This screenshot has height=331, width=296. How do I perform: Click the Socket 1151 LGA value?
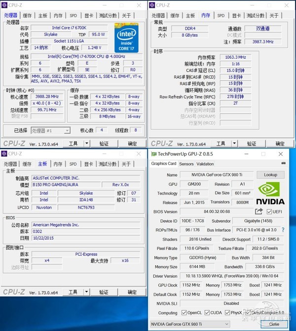pos(69,41)
